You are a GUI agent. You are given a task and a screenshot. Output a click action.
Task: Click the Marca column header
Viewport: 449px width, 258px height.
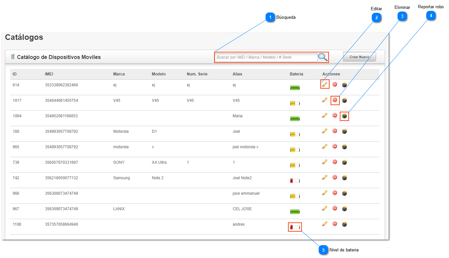(119, 74)
